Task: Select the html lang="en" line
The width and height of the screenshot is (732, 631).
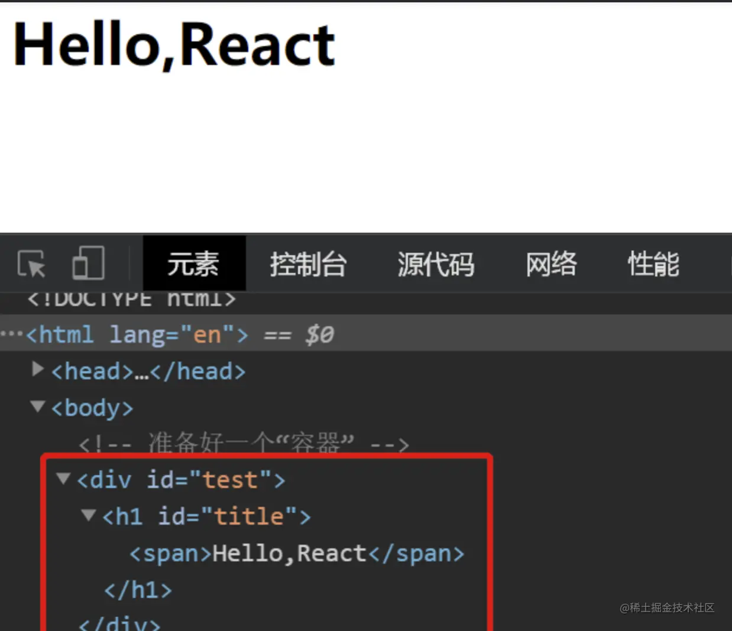Action: click(x=366, y=334)
